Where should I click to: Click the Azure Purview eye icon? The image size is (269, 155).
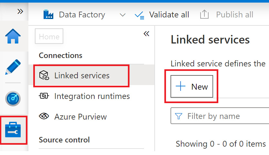tap(44, 116)
